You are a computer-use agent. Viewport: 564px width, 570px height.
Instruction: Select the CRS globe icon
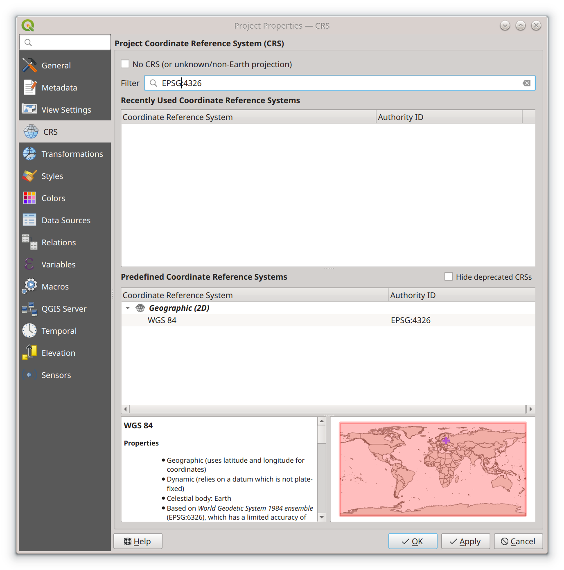31,131
